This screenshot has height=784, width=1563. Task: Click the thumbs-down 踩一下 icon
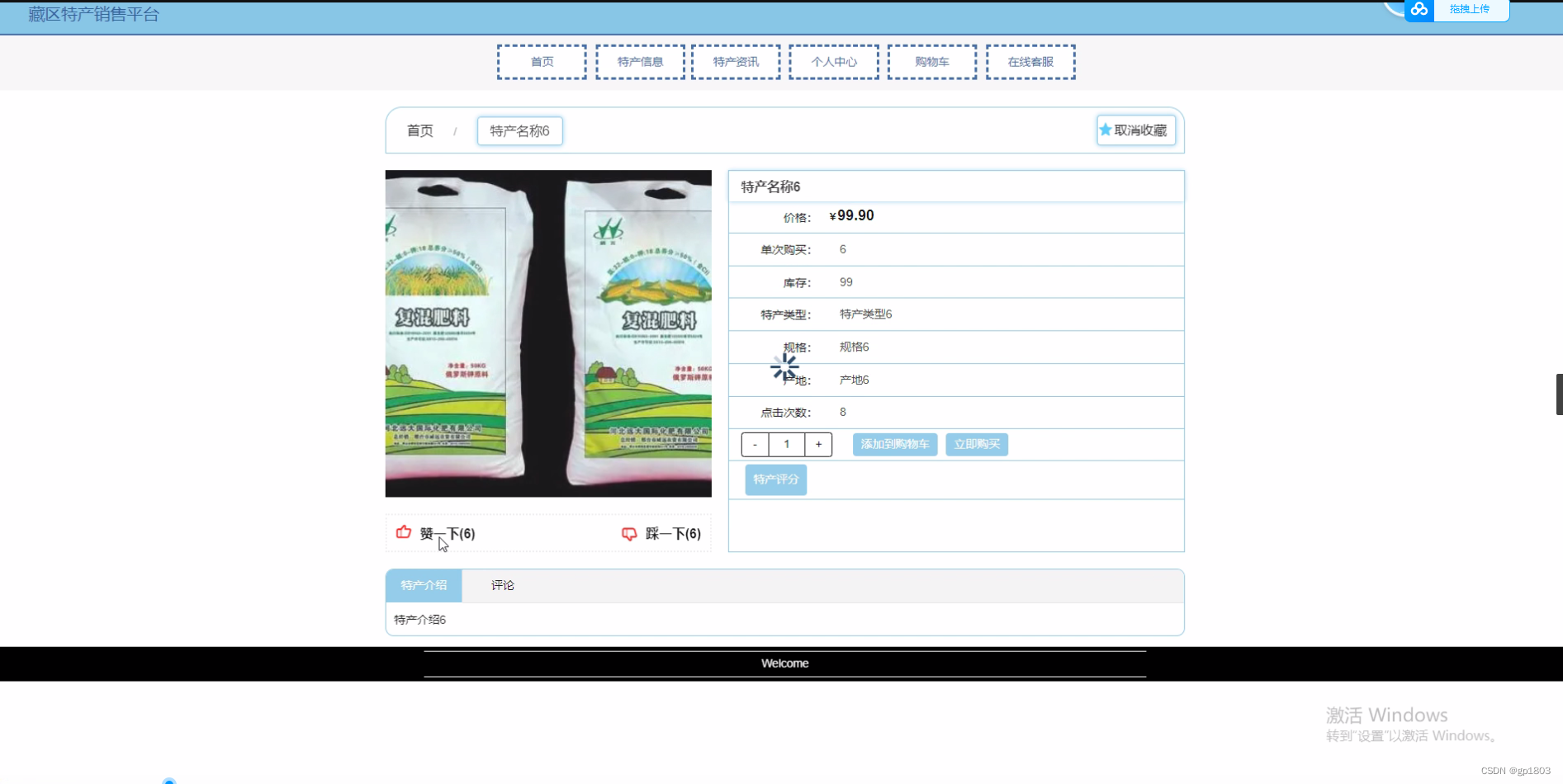pyautogui.click(x=629, y=533)
